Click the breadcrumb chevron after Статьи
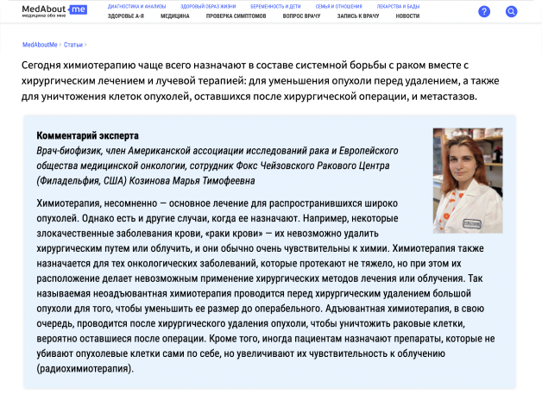The image size is (542, 400). coord(86,44)
